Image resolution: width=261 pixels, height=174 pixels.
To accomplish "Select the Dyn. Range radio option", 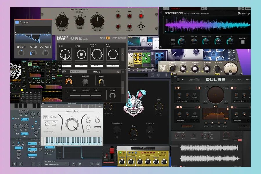I will pos(46,151).
